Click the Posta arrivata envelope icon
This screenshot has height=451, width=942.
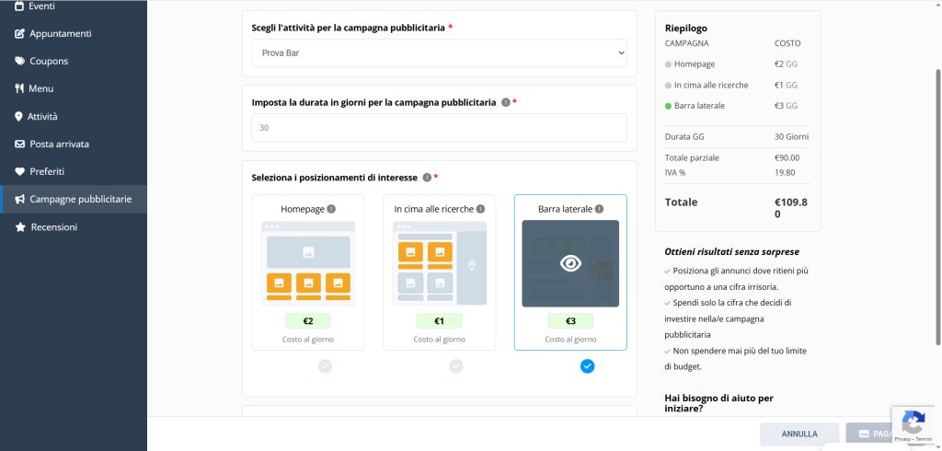click(x=19, y=145)
